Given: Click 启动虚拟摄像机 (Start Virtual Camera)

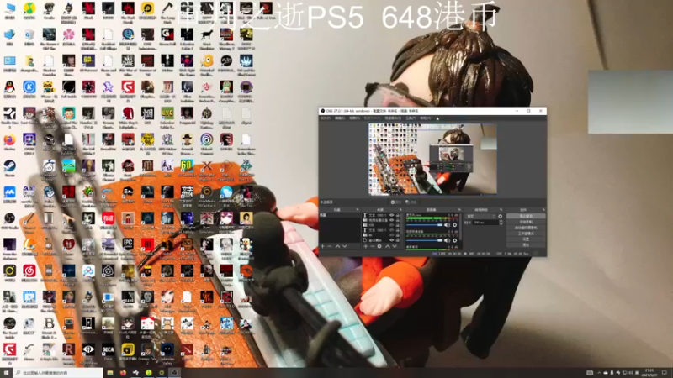Looking at the screenshot, I should (x=527, y=228).
